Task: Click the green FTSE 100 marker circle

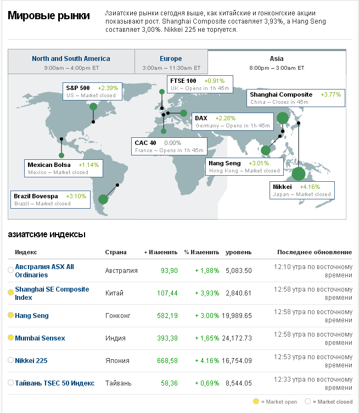Action: [162, 92]
